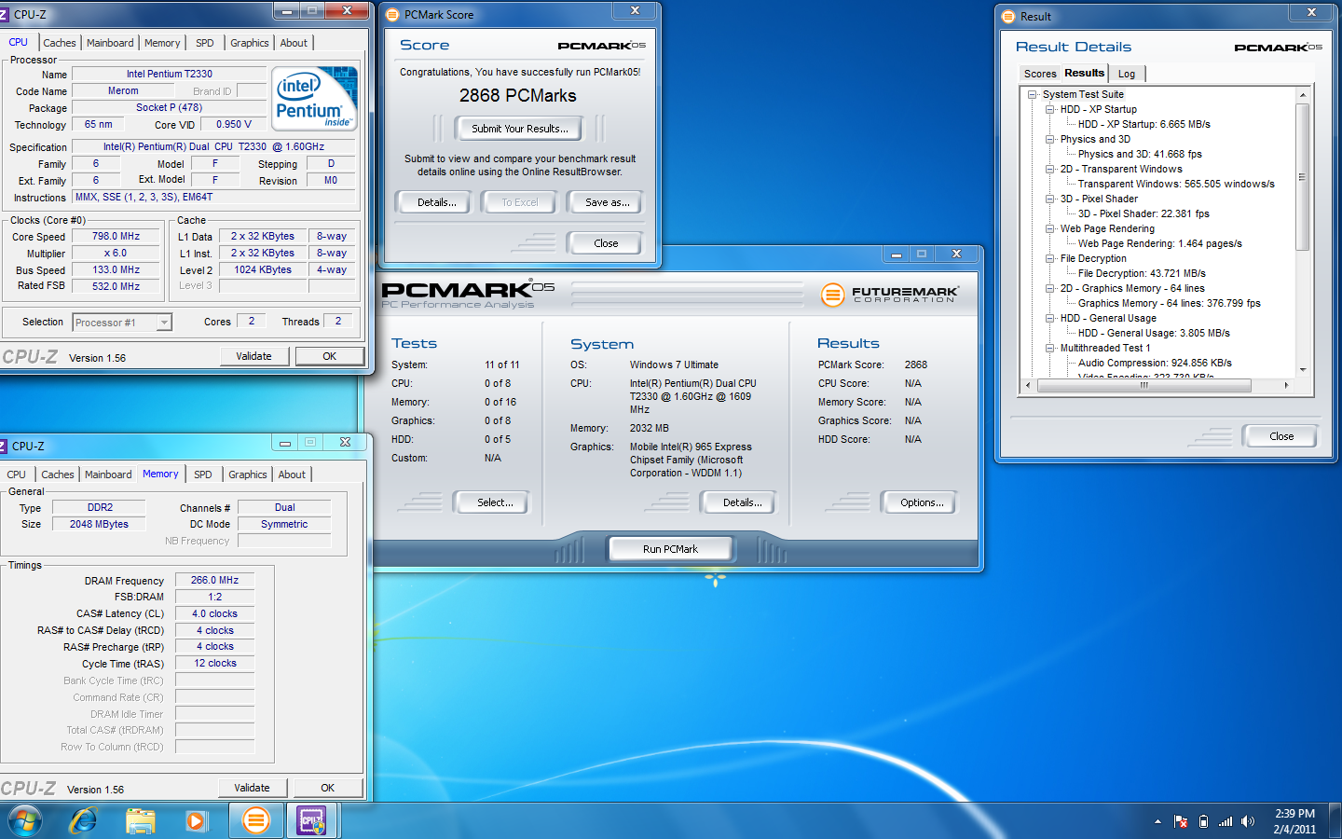
Task: Open the Windows Start menu
Action: pos(24,821)
